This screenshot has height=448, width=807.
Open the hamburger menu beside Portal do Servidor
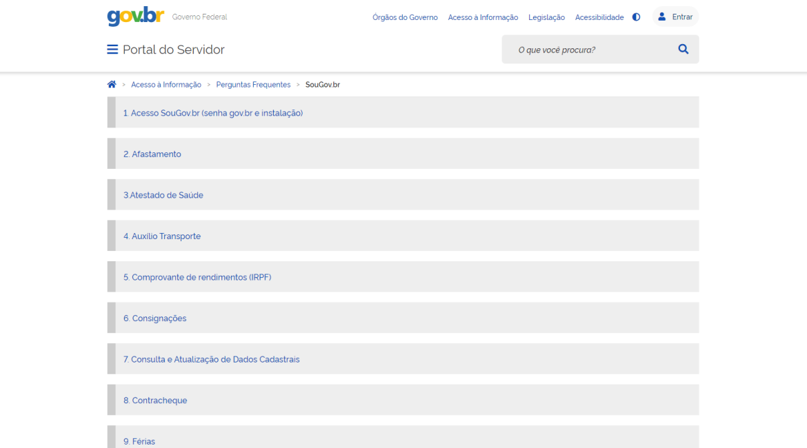coord(112,50)
